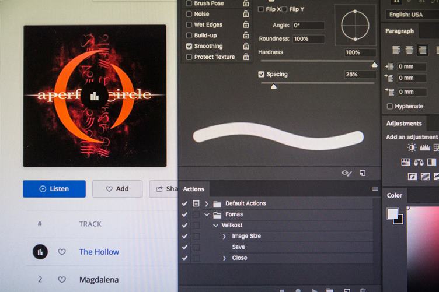Disable the Smoothing checkbox
This screenshot has height=292, width=439.
[189, 46]
